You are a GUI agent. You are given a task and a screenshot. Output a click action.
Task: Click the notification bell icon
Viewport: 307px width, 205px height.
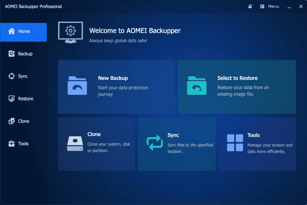[x=250, y=6]
